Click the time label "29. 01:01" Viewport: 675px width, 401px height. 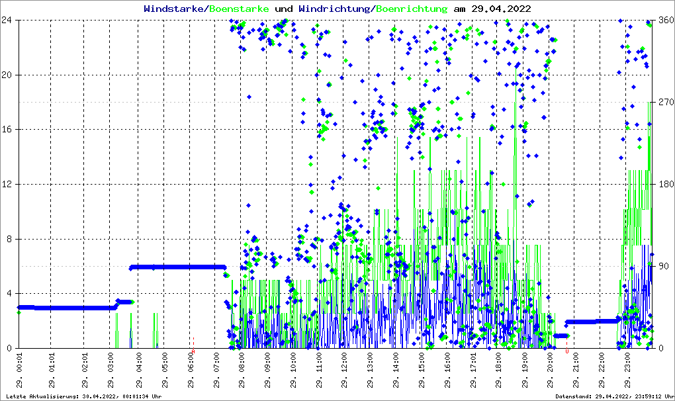point(51,371)
